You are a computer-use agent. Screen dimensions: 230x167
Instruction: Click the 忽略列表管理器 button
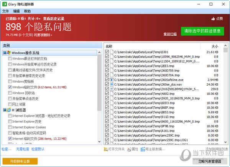[210, 161]
